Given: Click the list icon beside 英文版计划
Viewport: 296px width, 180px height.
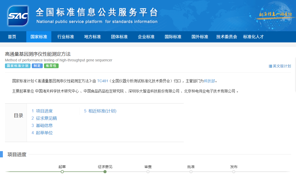Looking at the screenshot, I should tap(270, 66).
